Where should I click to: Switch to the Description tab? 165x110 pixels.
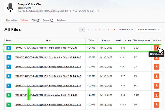(x=12, y=20)
